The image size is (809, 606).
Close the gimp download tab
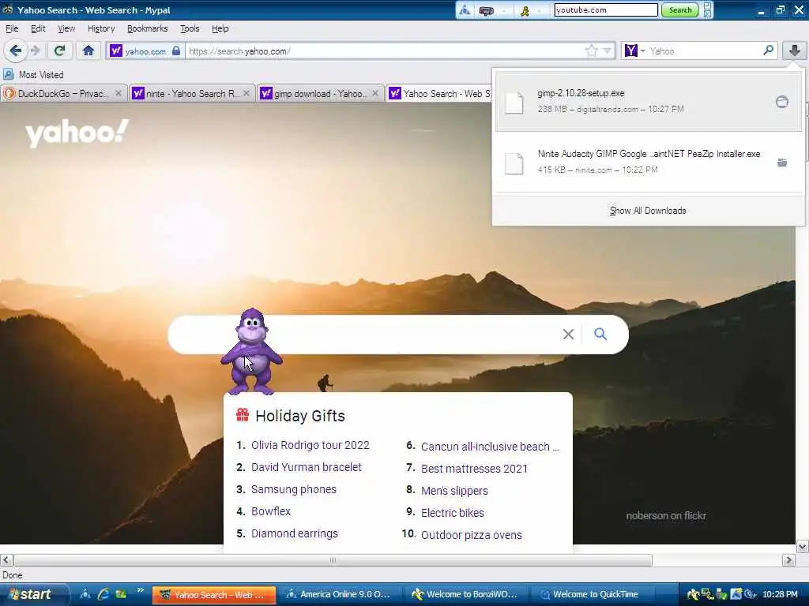click(375, 93)
